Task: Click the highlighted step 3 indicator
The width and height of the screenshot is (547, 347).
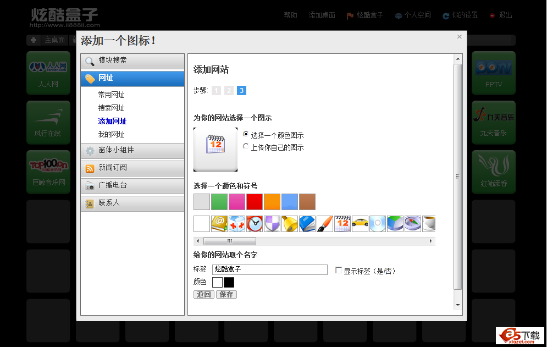Action: point(241,90)
